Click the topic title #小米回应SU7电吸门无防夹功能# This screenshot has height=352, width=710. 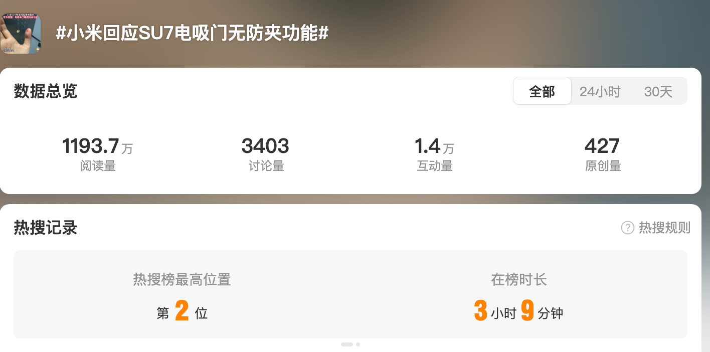click(192, 33)
